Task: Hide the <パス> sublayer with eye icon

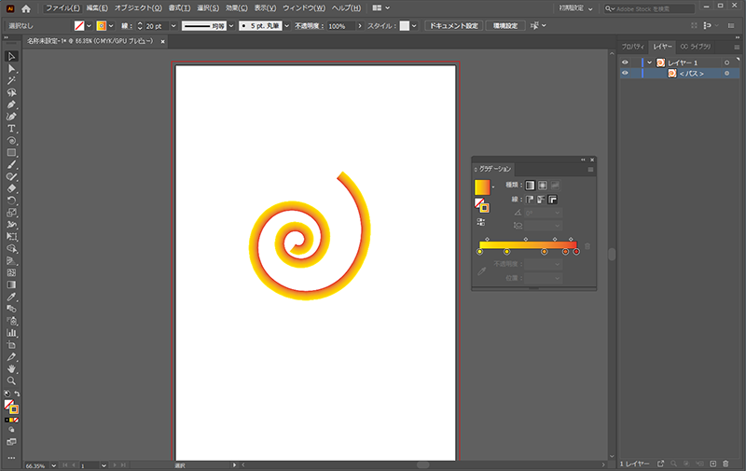Action: pos(626,73)
